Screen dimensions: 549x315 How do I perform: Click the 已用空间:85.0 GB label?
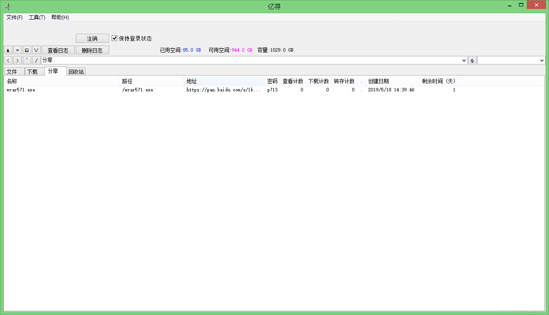pyautogui.click(x=180, y=50)
